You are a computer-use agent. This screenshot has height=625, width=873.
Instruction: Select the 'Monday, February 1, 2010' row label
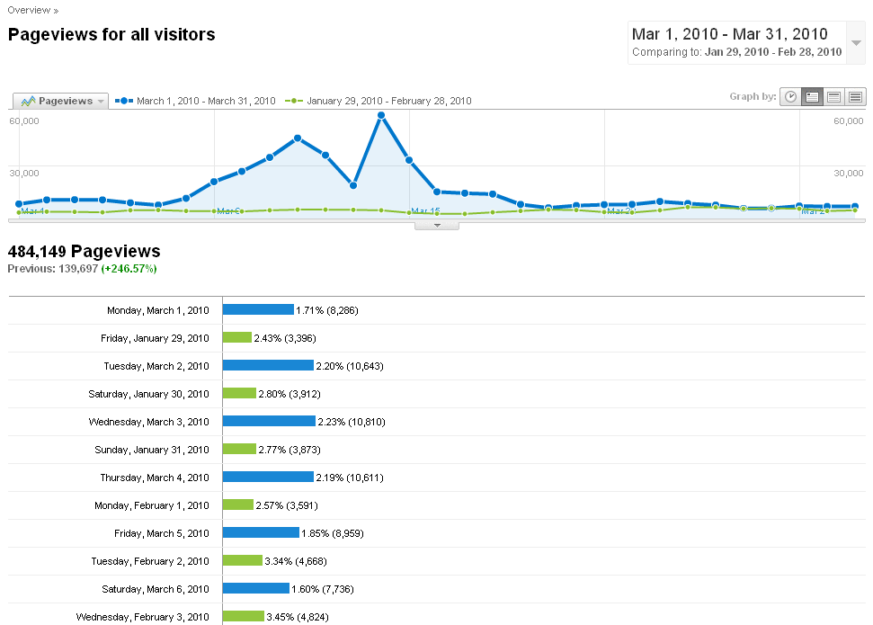click(x=152, y=505)
